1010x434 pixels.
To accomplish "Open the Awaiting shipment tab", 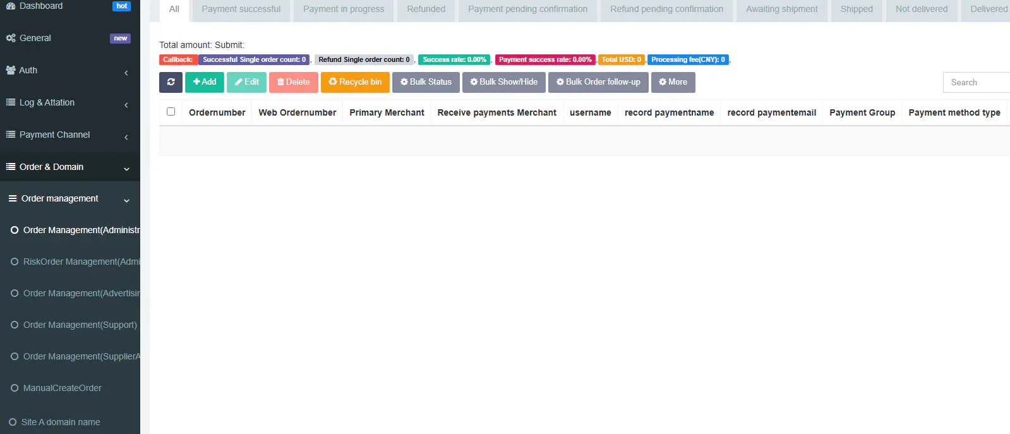I will (782, 9).
